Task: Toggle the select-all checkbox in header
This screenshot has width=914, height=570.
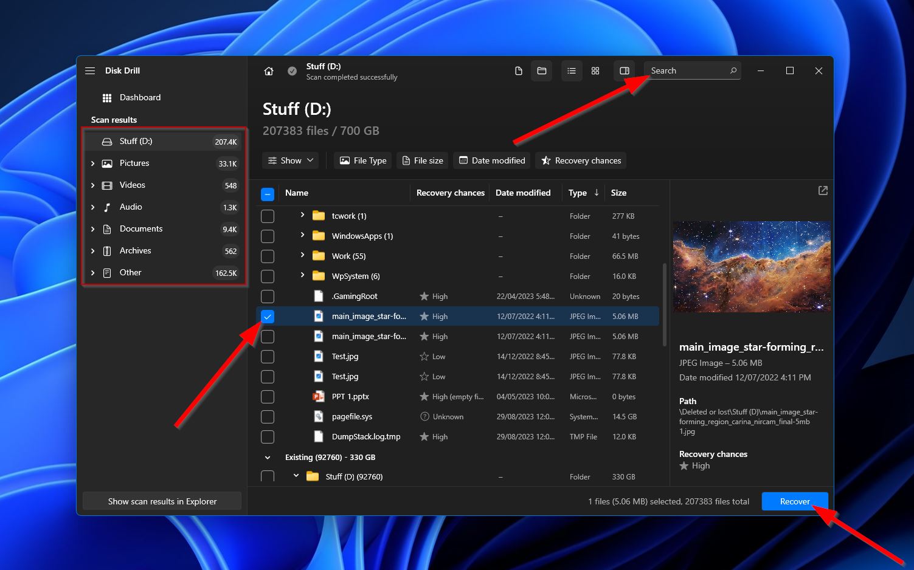Action: click(268, 194)
